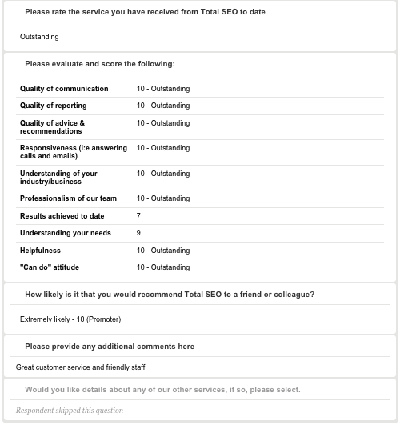The image size is (400, 425).
Task: Click 'Please provide any additional comments here' heading
Action: (110, 347)
